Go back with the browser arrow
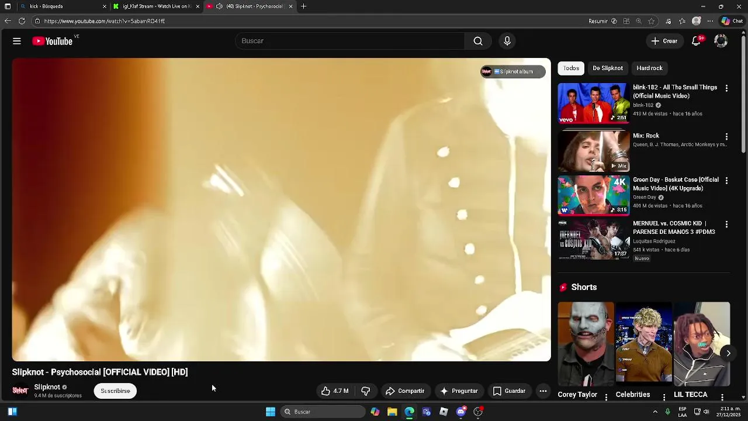 click(8, 21)
